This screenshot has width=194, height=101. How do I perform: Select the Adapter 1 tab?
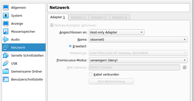[58, 17]
